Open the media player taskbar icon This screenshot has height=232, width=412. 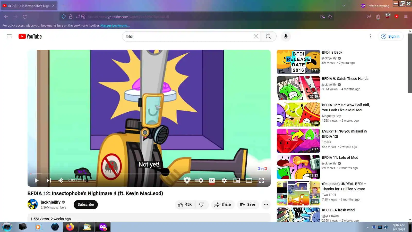[38, 227]
